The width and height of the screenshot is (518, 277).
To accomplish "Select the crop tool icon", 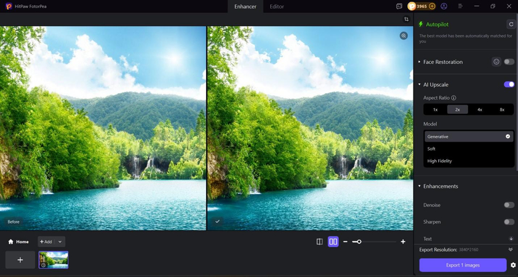I will (x=406, y=19).
